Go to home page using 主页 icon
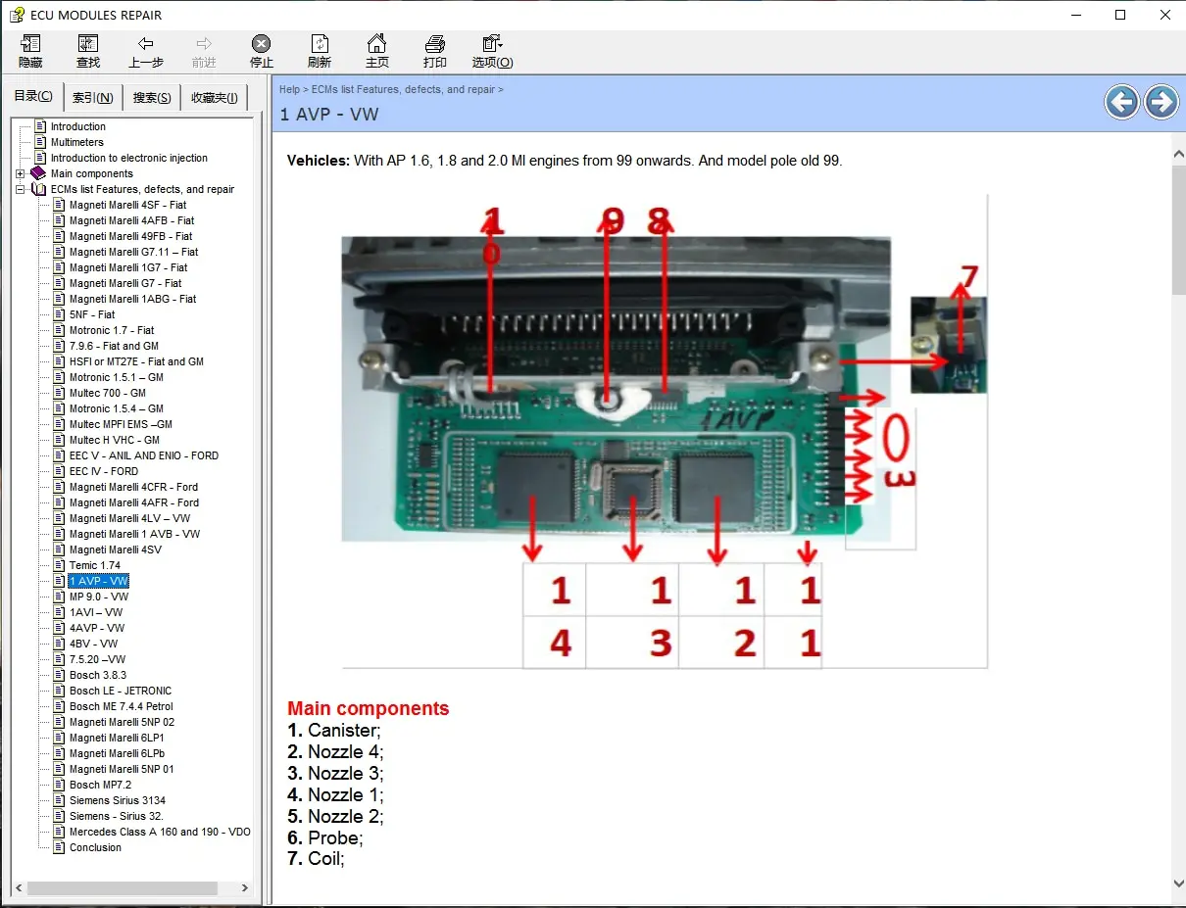The width and height of the screenshot is (1186, 908). point(376,51)
